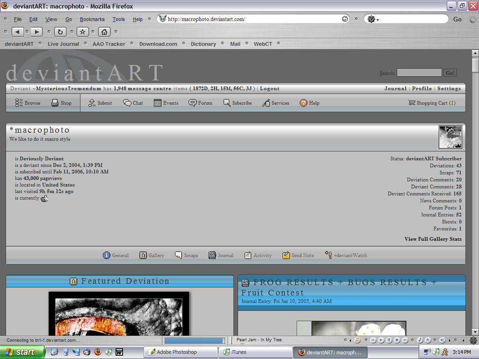Viewport: 479px width, 359px height.
Task: Open the Profile link
Action: point(422,88)
